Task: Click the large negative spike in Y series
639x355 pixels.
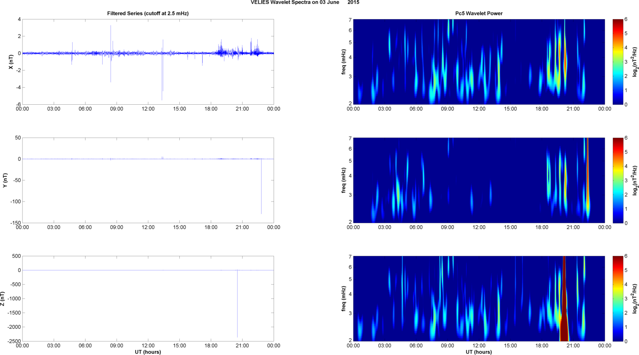Action: pos(262,186)
